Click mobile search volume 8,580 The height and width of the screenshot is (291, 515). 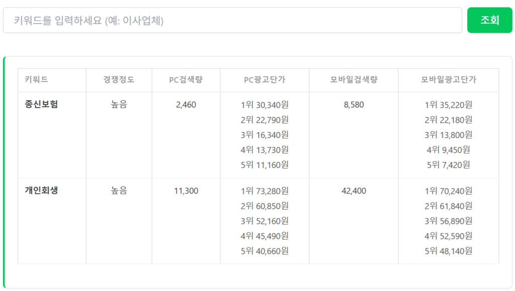pos(354,104)
